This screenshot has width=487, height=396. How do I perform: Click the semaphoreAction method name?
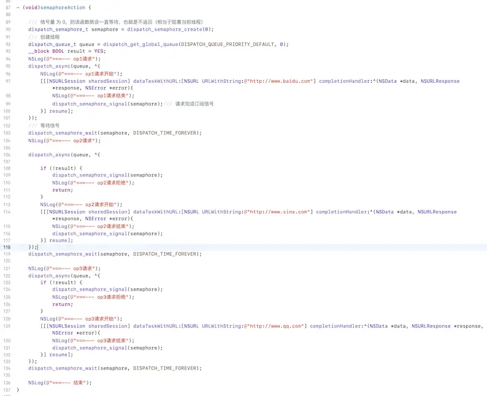tap(66, 7)
